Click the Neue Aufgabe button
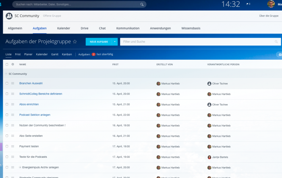Image resolution: width=282 pixels, height=178 pixels. (x=99, y=42)
